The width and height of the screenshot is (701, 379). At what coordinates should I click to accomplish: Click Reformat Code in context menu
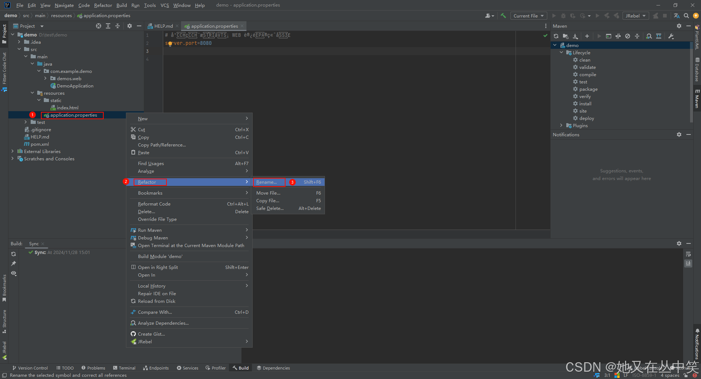coord(189,204)
